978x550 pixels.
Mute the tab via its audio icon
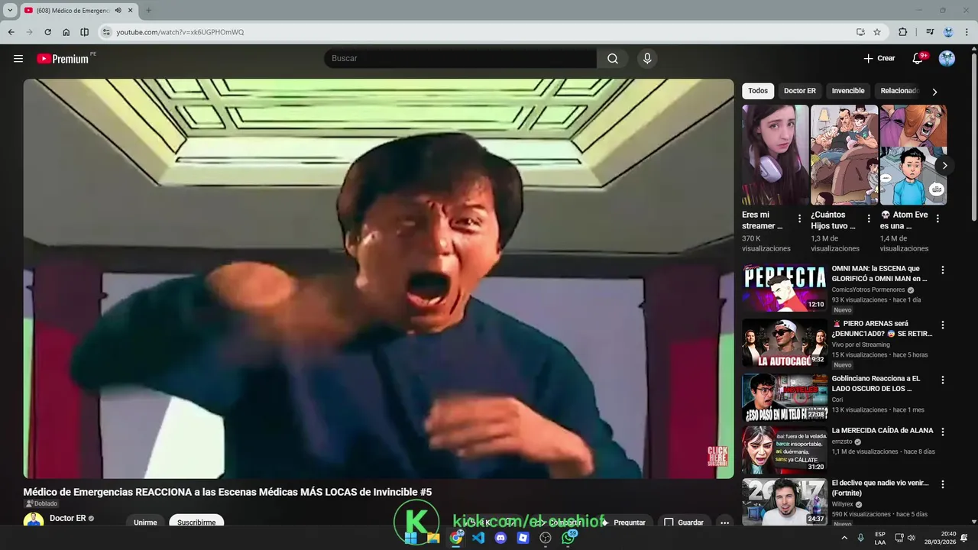click(118, 11)
